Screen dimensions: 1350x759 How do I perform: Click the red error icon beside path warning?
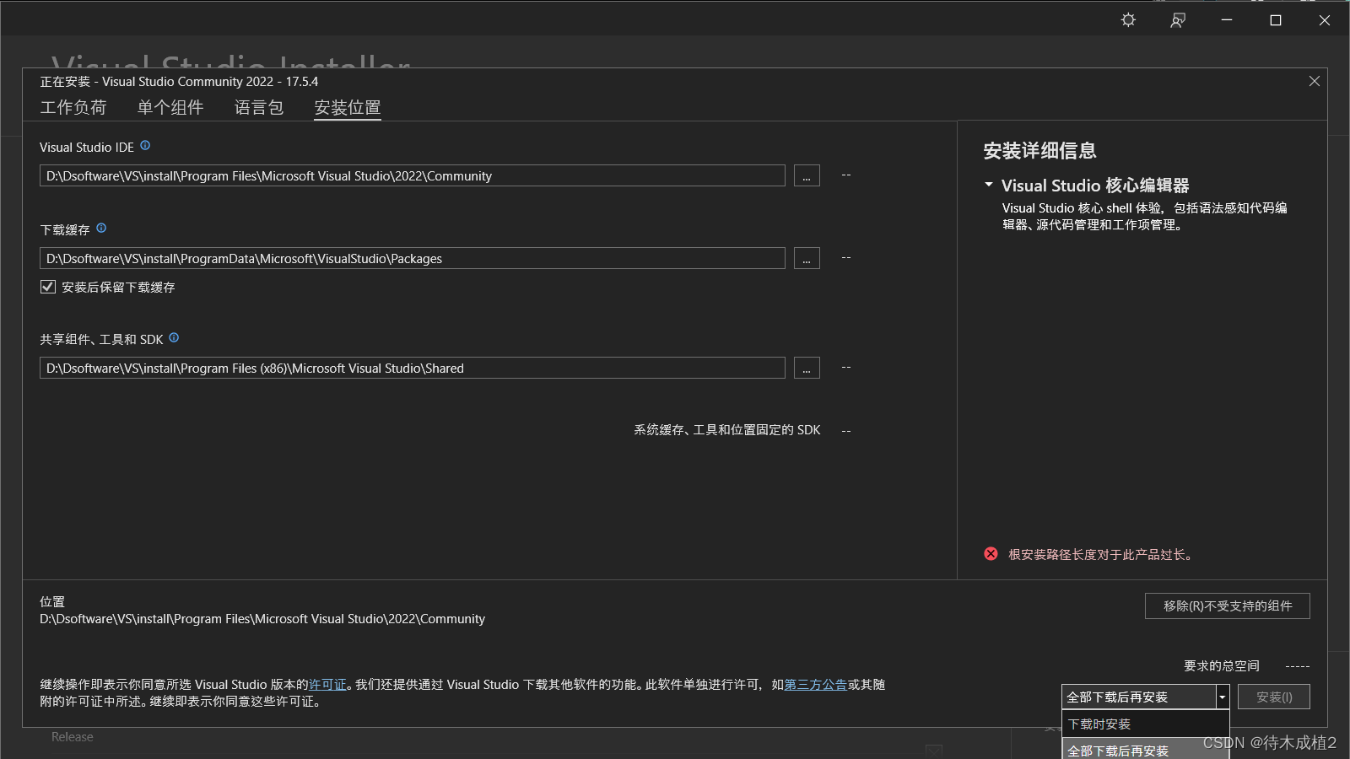coord(991,554)
